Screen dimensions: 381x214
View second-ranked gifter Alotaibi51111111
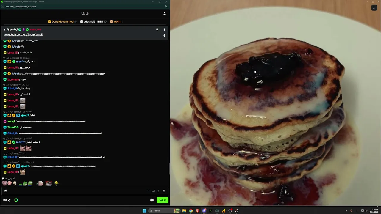click(x=93, y=21)
